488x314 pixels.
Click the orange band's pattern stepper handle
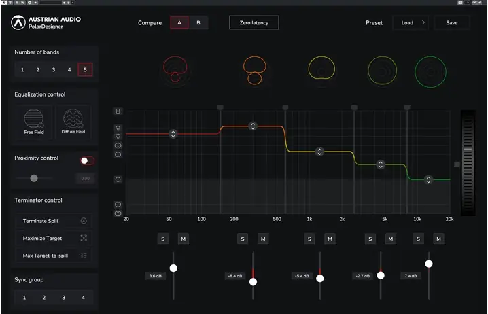[253, 126]
